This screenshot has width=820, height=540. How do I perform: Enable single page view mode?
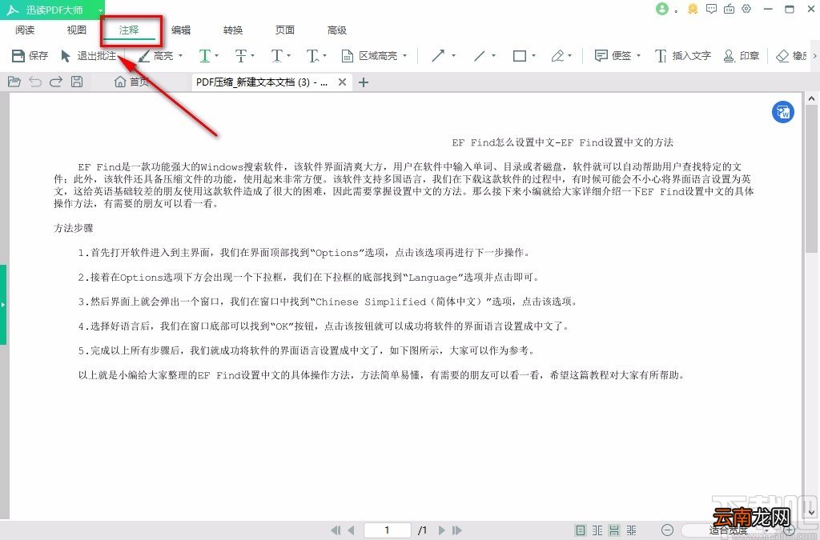point(581,530)
